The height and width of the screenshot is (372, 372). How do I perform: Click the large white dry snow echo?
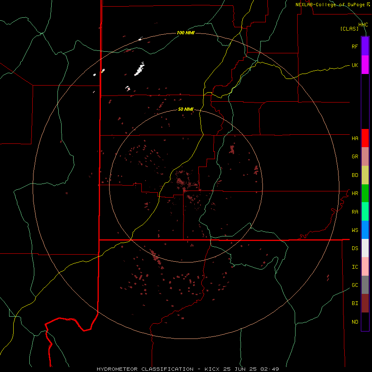139,69
